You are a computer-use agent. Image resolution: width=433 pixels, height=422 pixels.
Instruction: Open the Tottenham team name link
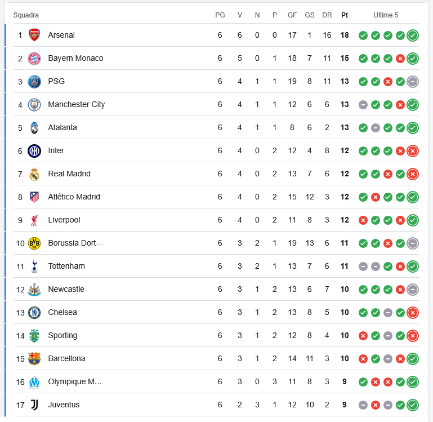66,266
